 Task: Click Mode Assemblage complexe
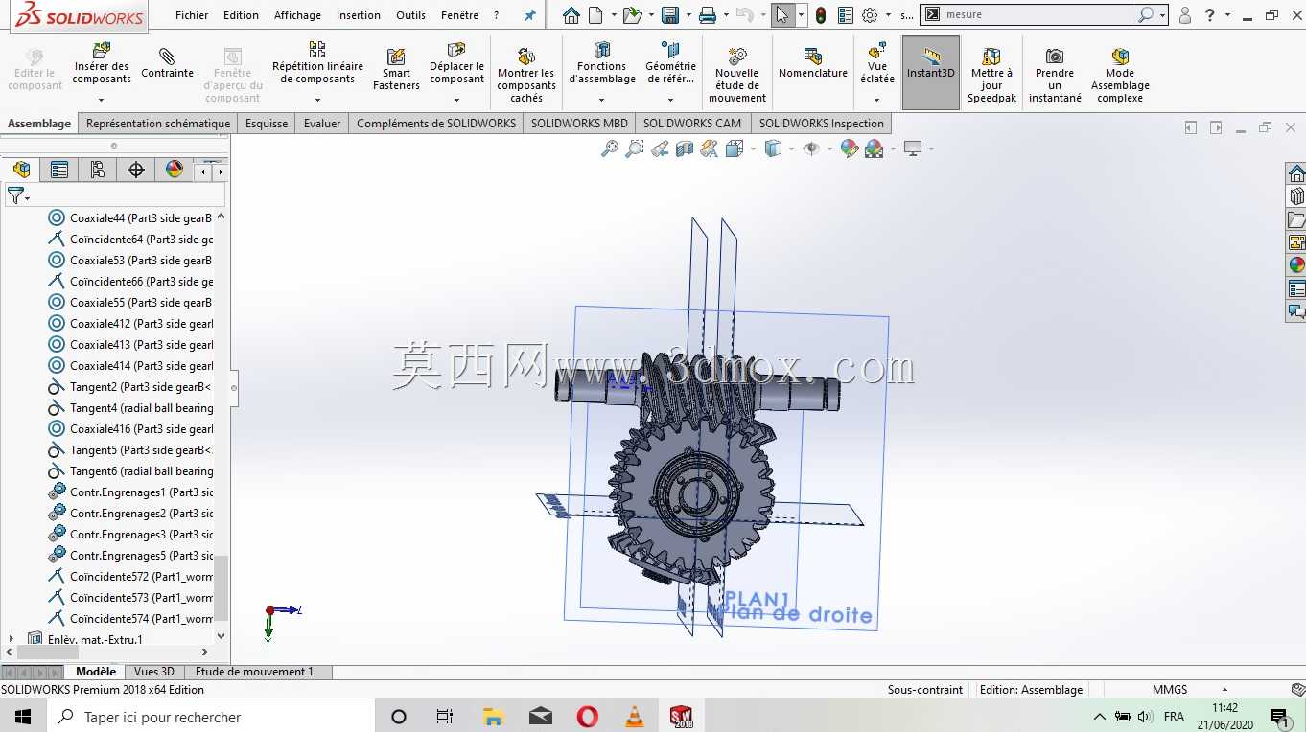point(1120,75)
